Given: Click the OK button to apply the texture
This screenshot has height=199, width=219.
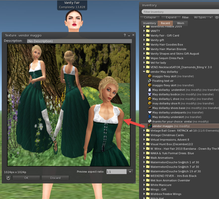Looking at the screenshot, I should pos(26,178).
